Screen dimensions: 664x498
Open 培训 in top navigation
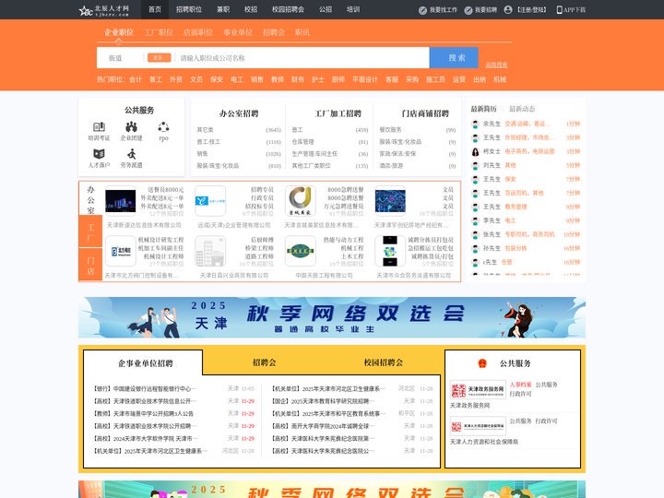(x=353, y=9)
